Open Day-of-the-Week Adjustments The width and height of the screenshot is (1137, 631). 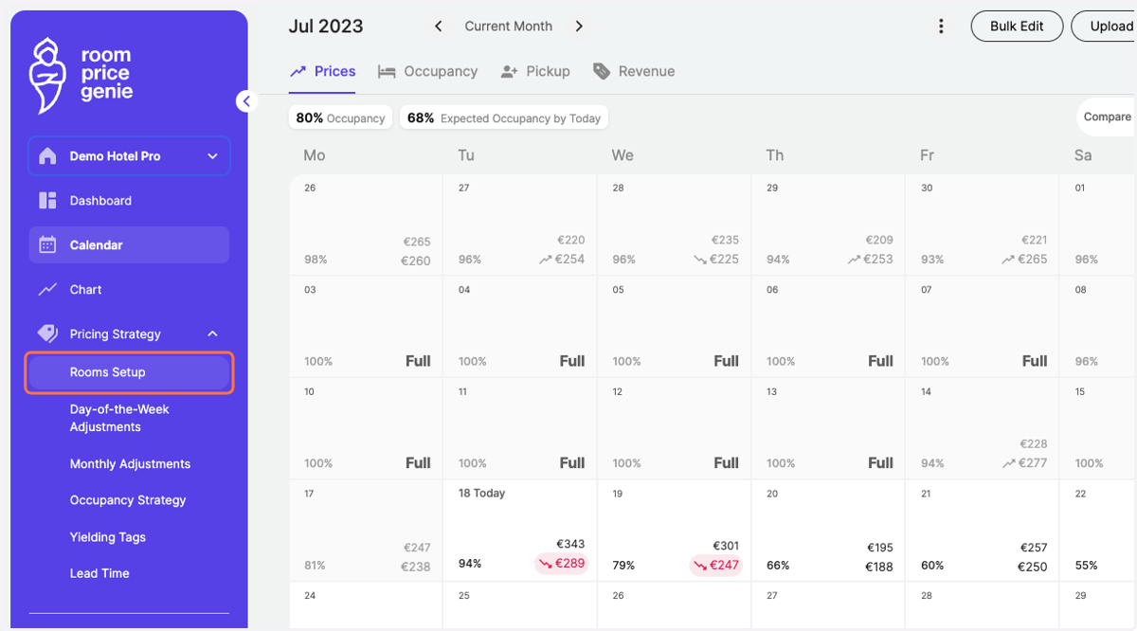119,418
